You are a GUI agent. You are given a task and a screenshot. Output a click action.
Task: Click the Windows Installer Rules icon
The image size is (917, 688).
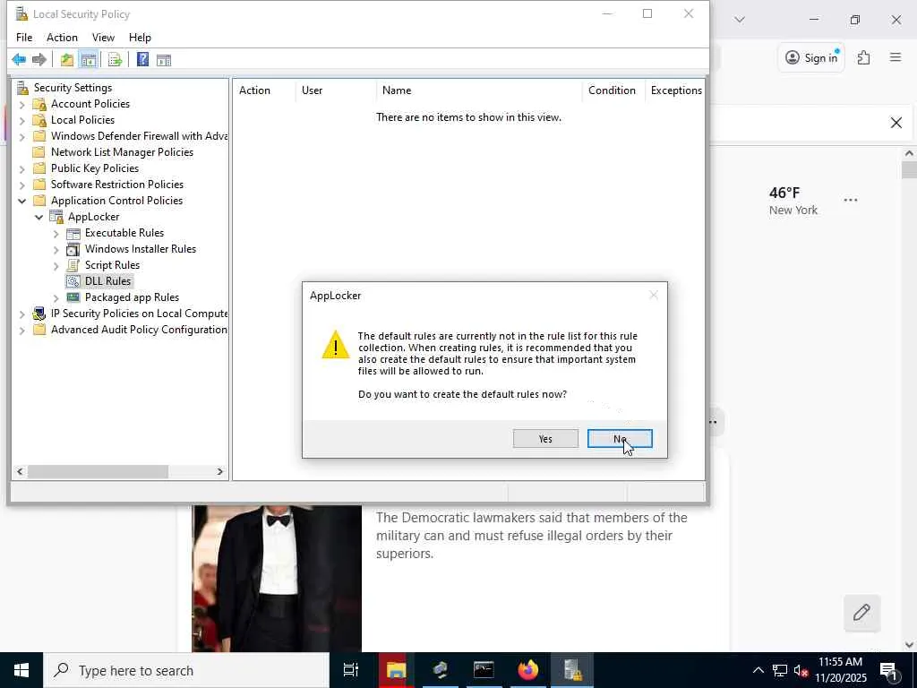click(x=73, y=249)
